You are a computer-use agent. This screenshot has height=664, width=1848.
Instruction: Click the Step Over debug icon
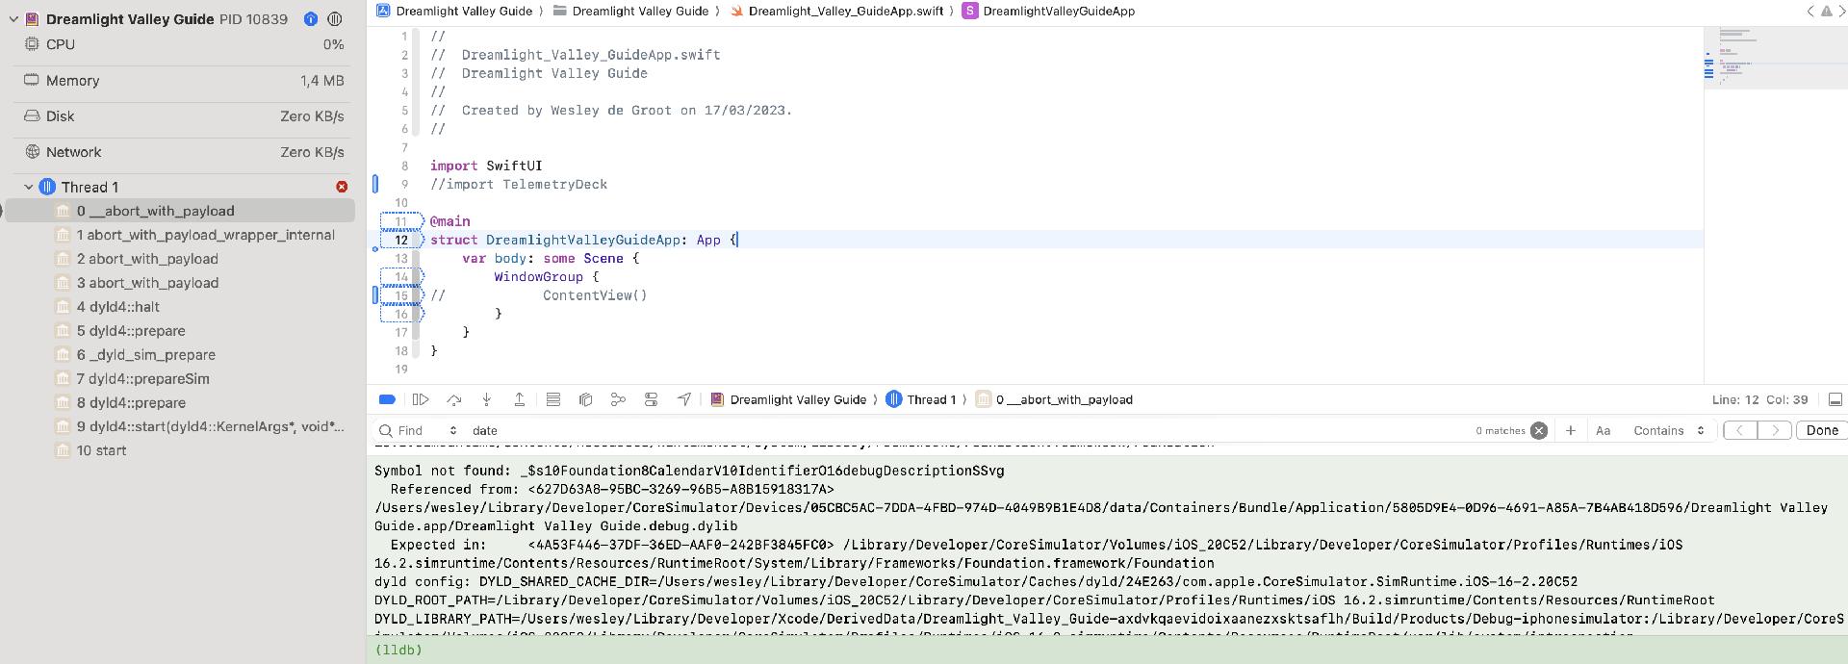(x=454, y=399)
